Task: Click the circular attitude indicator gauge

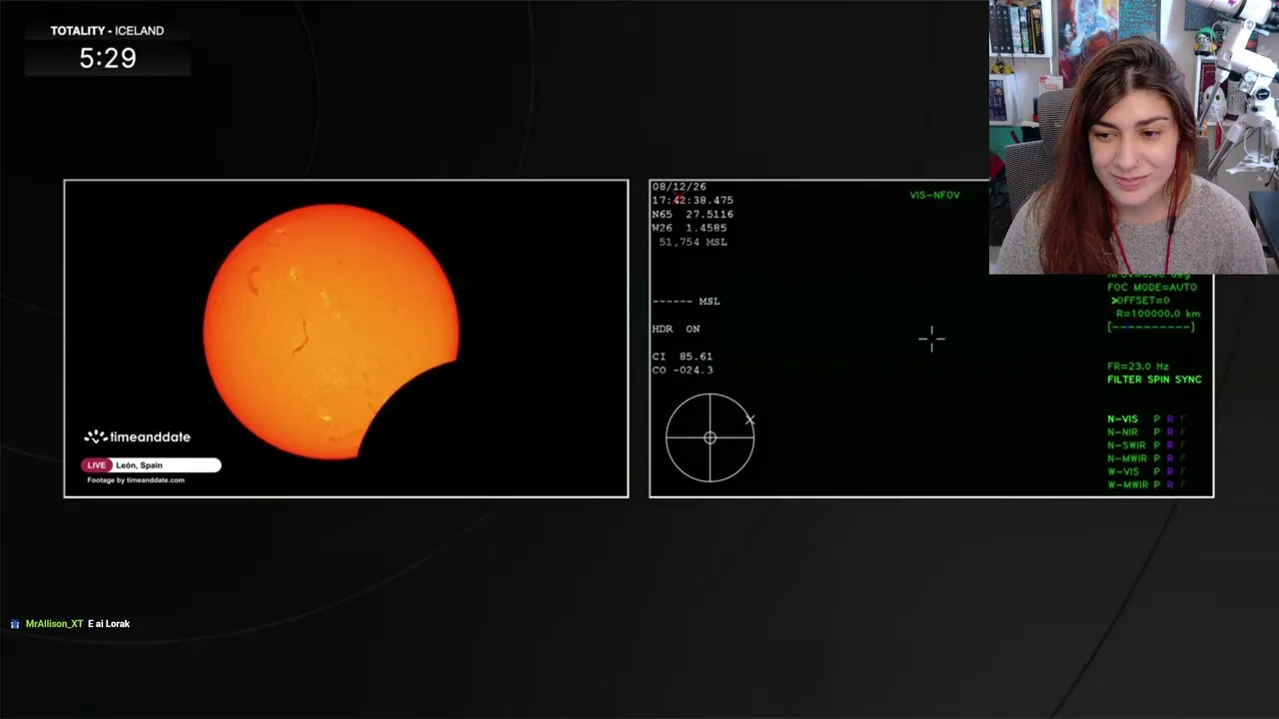Action: 710,437
